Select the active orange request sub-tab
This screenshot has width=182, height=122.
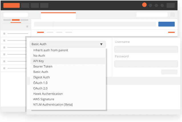point(41,32)
